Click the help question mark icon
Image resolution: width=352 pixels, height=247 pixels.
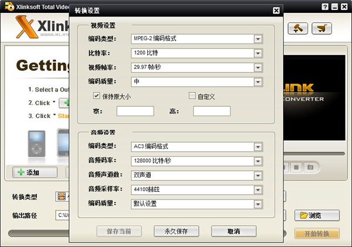(x=324, y=6)
